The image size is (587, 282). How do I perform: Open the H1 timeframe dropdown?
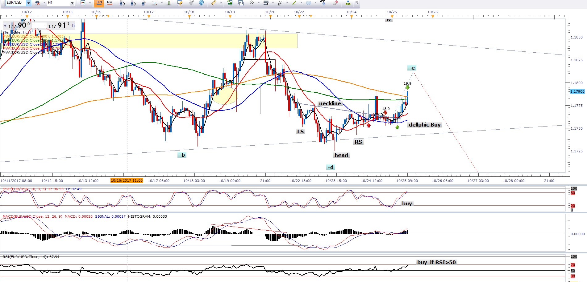[x=72, y=3]
